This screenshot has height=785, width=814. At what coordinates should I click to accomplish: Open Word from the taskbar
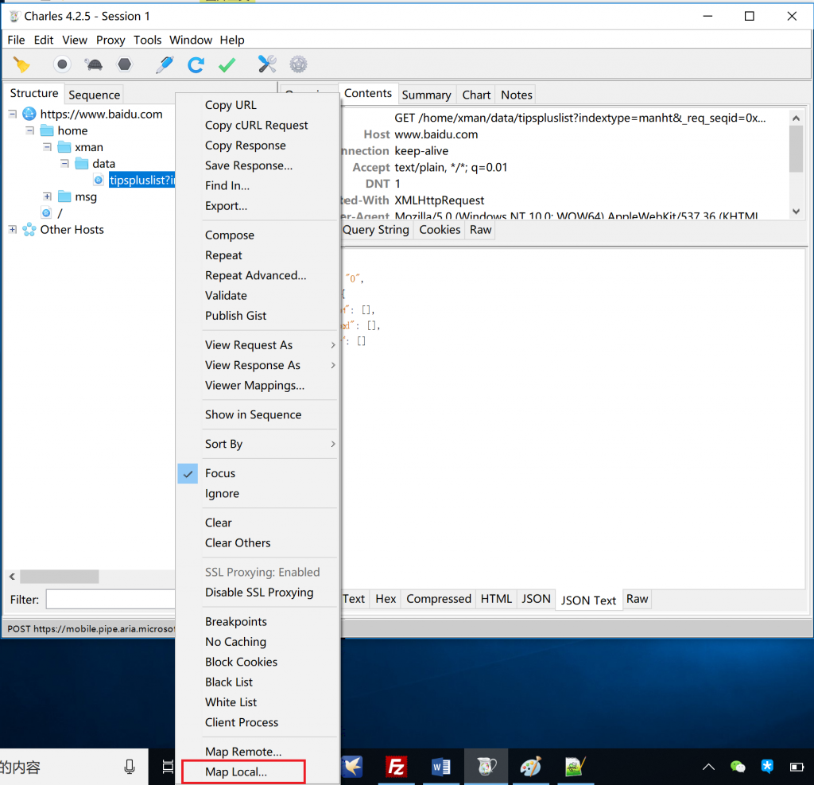(x=440, y=767)
